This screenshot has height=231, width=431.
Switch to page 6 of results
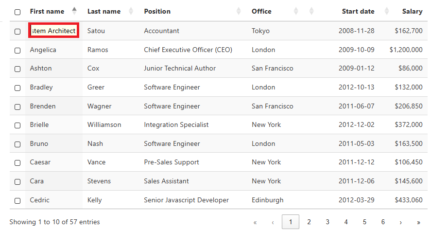[x=383, y=222]
